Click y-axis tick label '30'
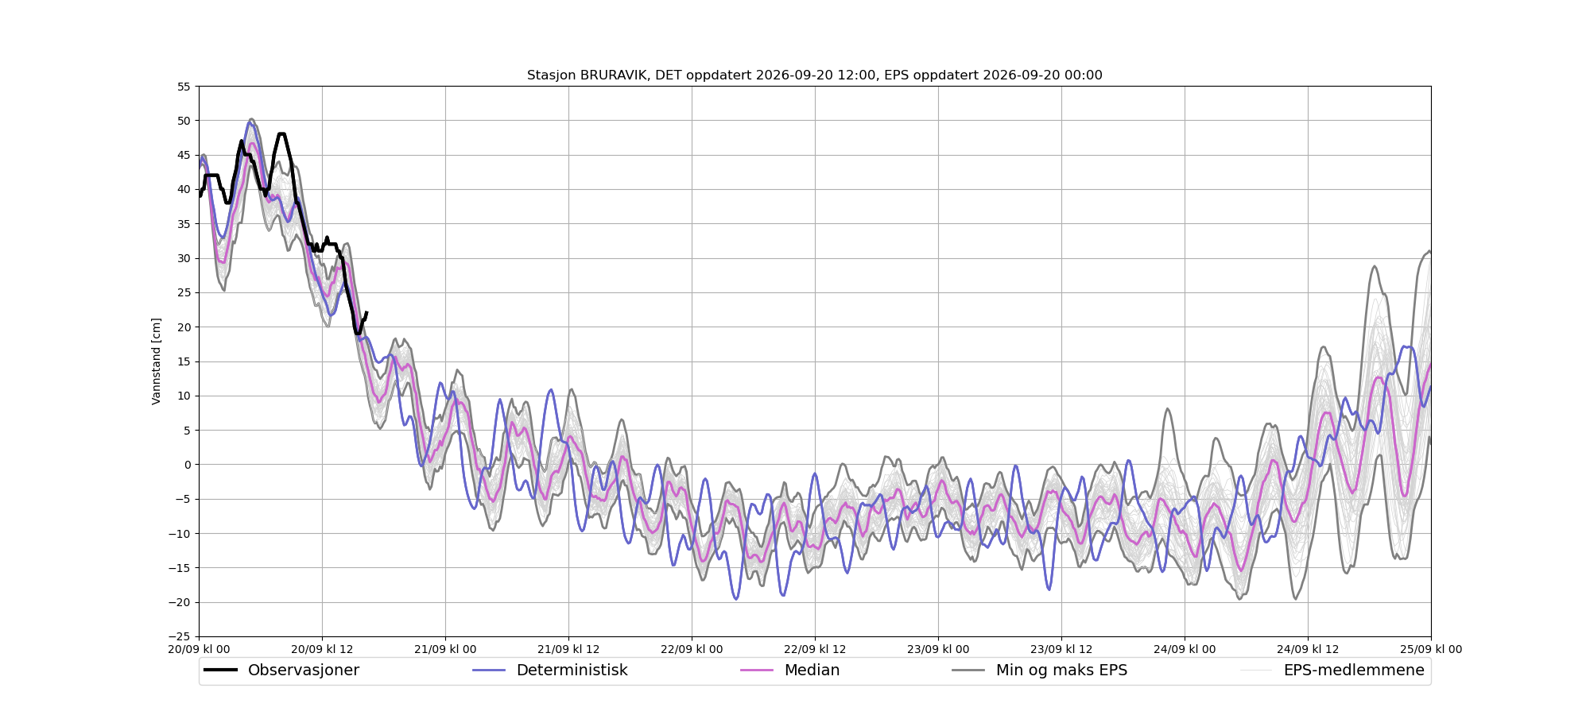Image resolution: width=1590 pixels, height=715 pixels. pos(184,258)
